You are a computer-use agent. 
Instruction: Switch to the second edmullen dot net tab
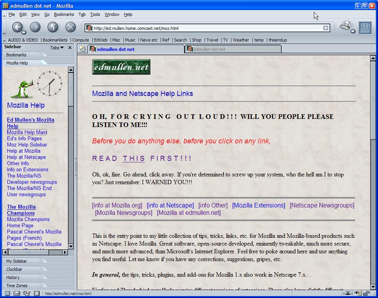(x=233, y=49)
